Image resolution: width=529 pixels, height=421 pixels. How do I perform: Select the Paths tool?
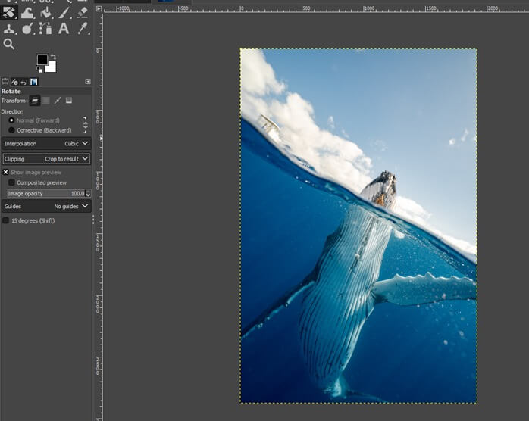(x=45, y=29)
